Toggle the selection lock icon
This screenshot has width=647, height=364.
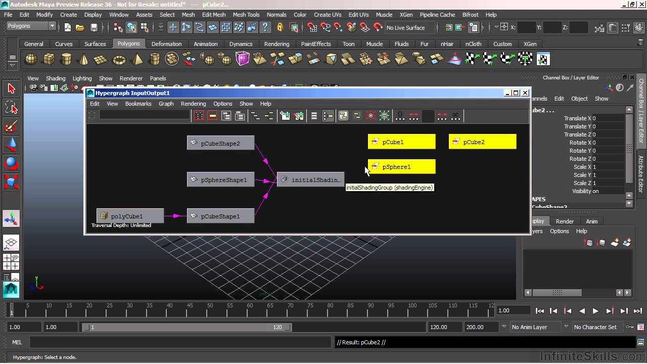click(280, 27)
